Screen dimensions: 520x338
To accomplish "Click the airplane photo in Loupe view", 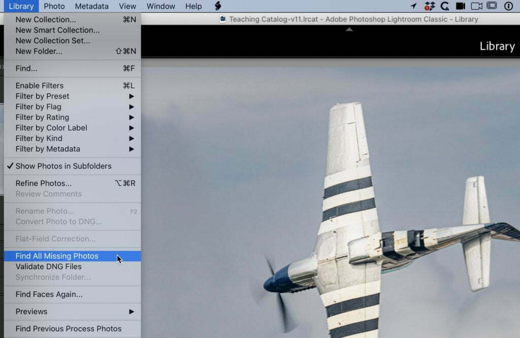I will coord(330,202).
